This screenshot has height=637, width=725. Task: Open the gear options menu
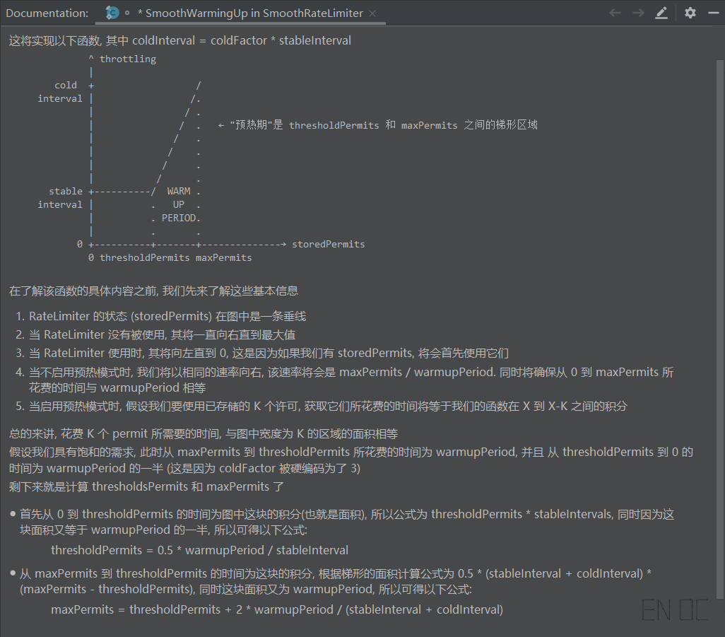(690, 13)
